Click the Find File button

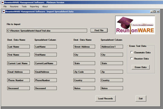pos(99,30)
